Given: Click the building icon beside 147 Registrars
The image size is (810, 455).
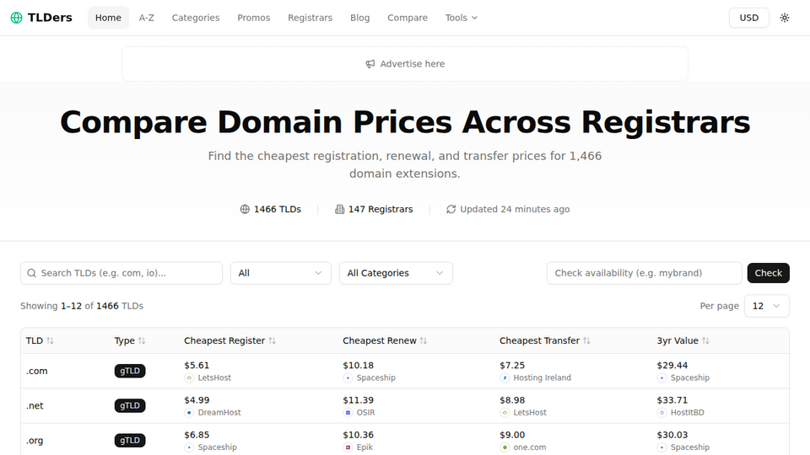Looking at the screenshot, I should pos(339,209).
